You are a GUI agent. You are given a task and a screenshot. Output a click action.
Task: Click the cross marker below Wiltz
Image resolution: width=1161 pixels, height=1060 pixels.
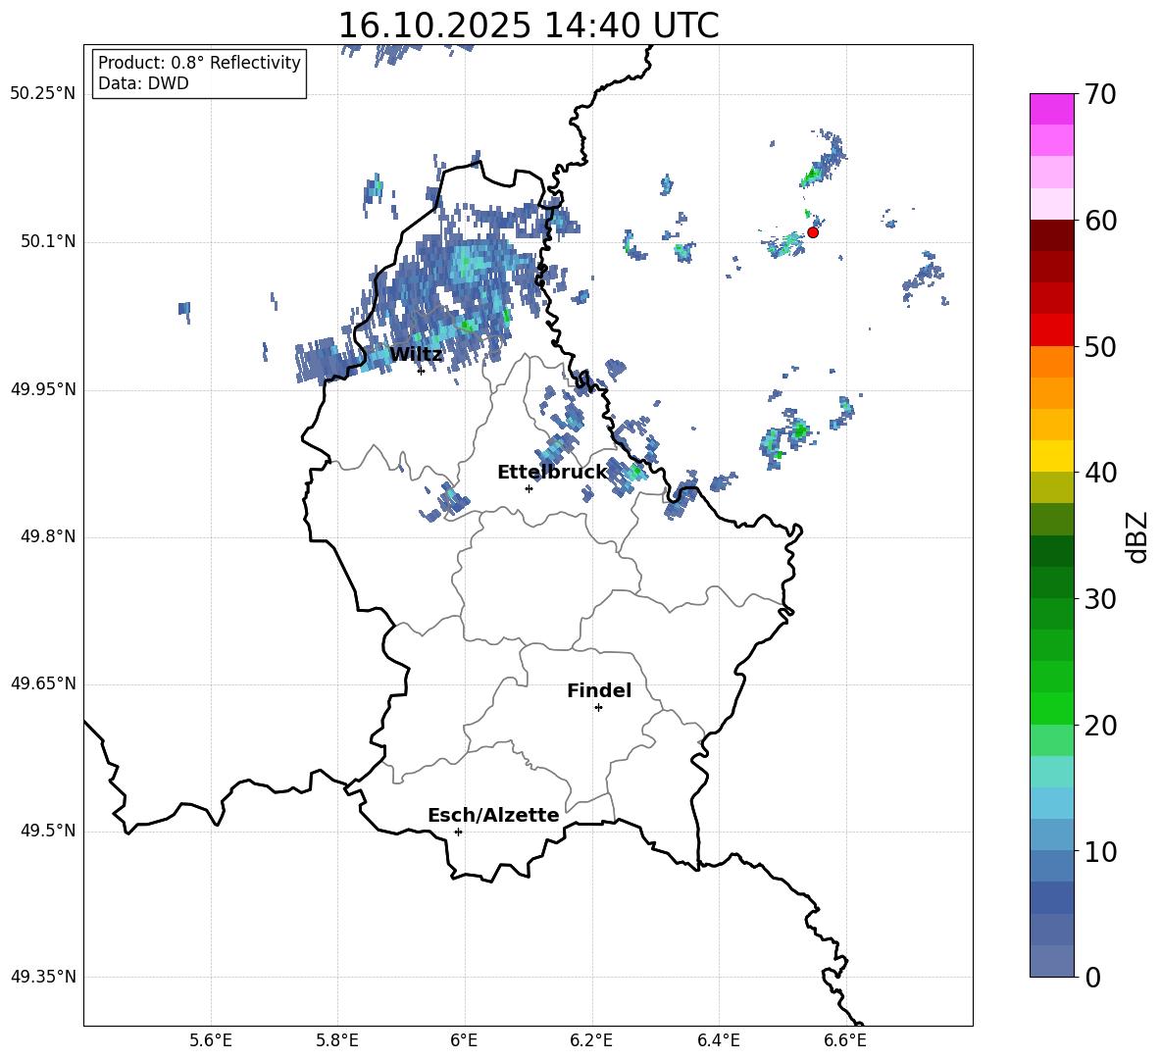tap(421, 371)
